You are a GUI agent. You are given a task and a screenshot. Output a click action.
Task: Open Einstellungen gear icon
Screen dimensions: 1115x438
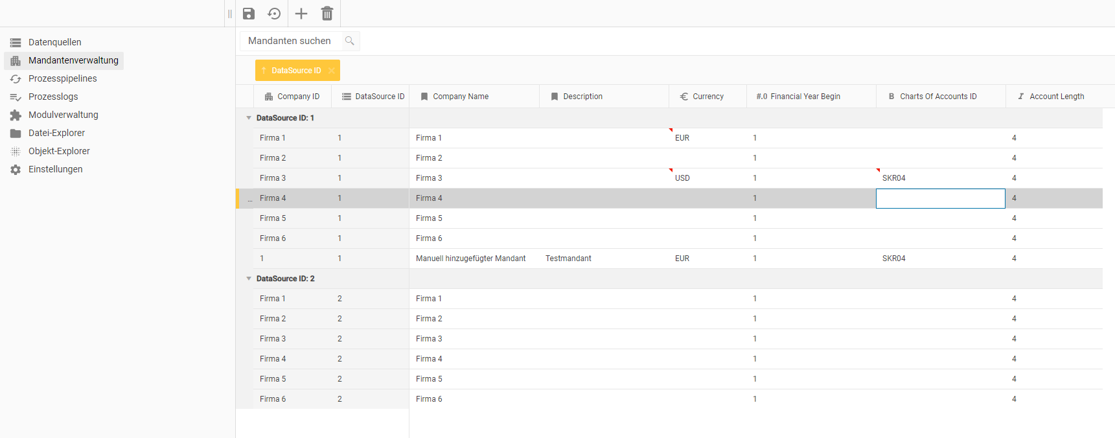(16, 169)
